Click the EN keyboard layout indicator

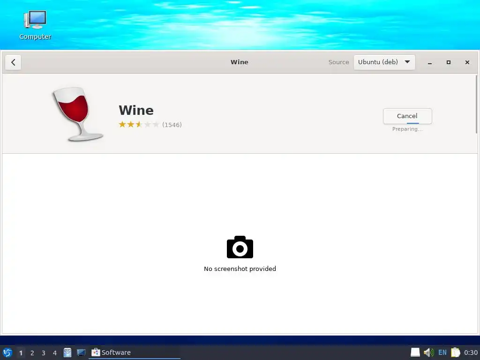(x=442, y=352)
